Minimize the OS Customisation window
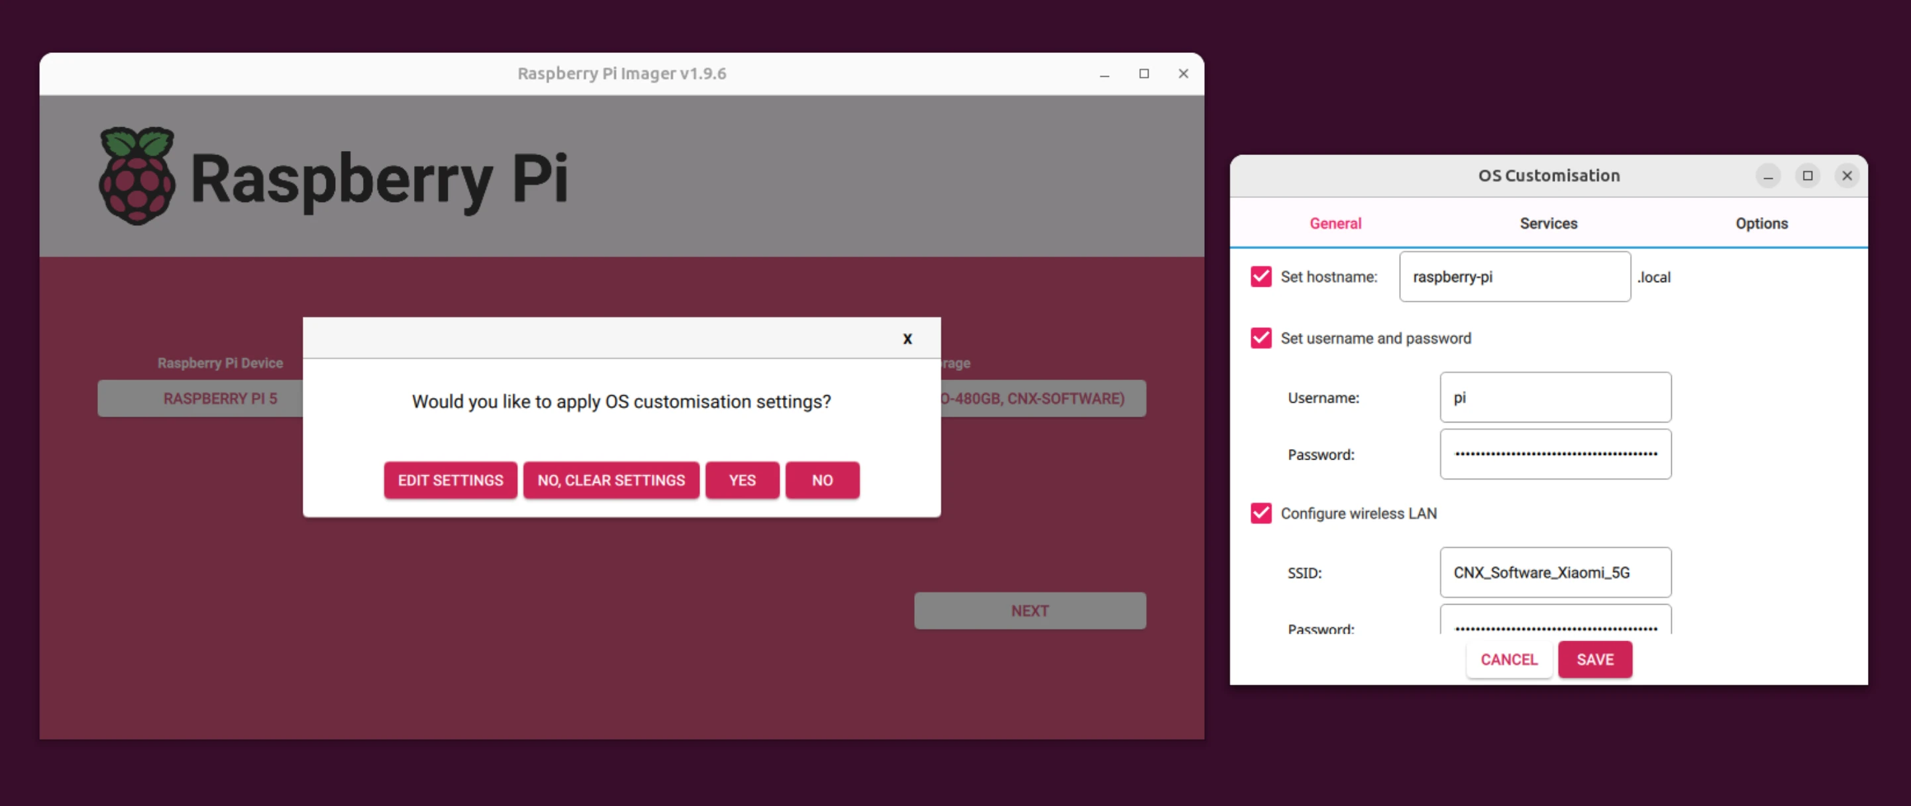 click(1768, 176)
